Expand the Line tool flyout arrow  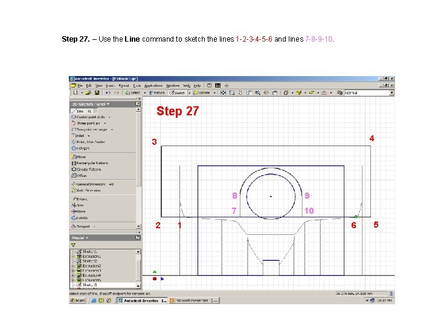(95, 111)
